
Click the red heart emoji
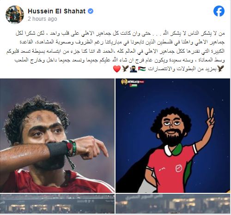(x=117, y=69)
